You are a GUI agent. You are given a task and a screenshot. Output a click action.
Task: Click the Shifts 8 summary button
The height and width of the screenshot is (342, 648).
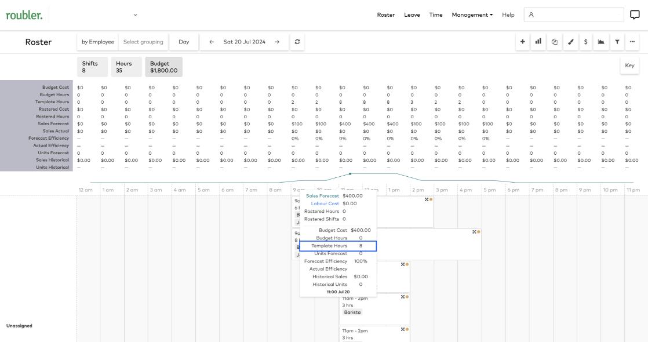(92, 67)
